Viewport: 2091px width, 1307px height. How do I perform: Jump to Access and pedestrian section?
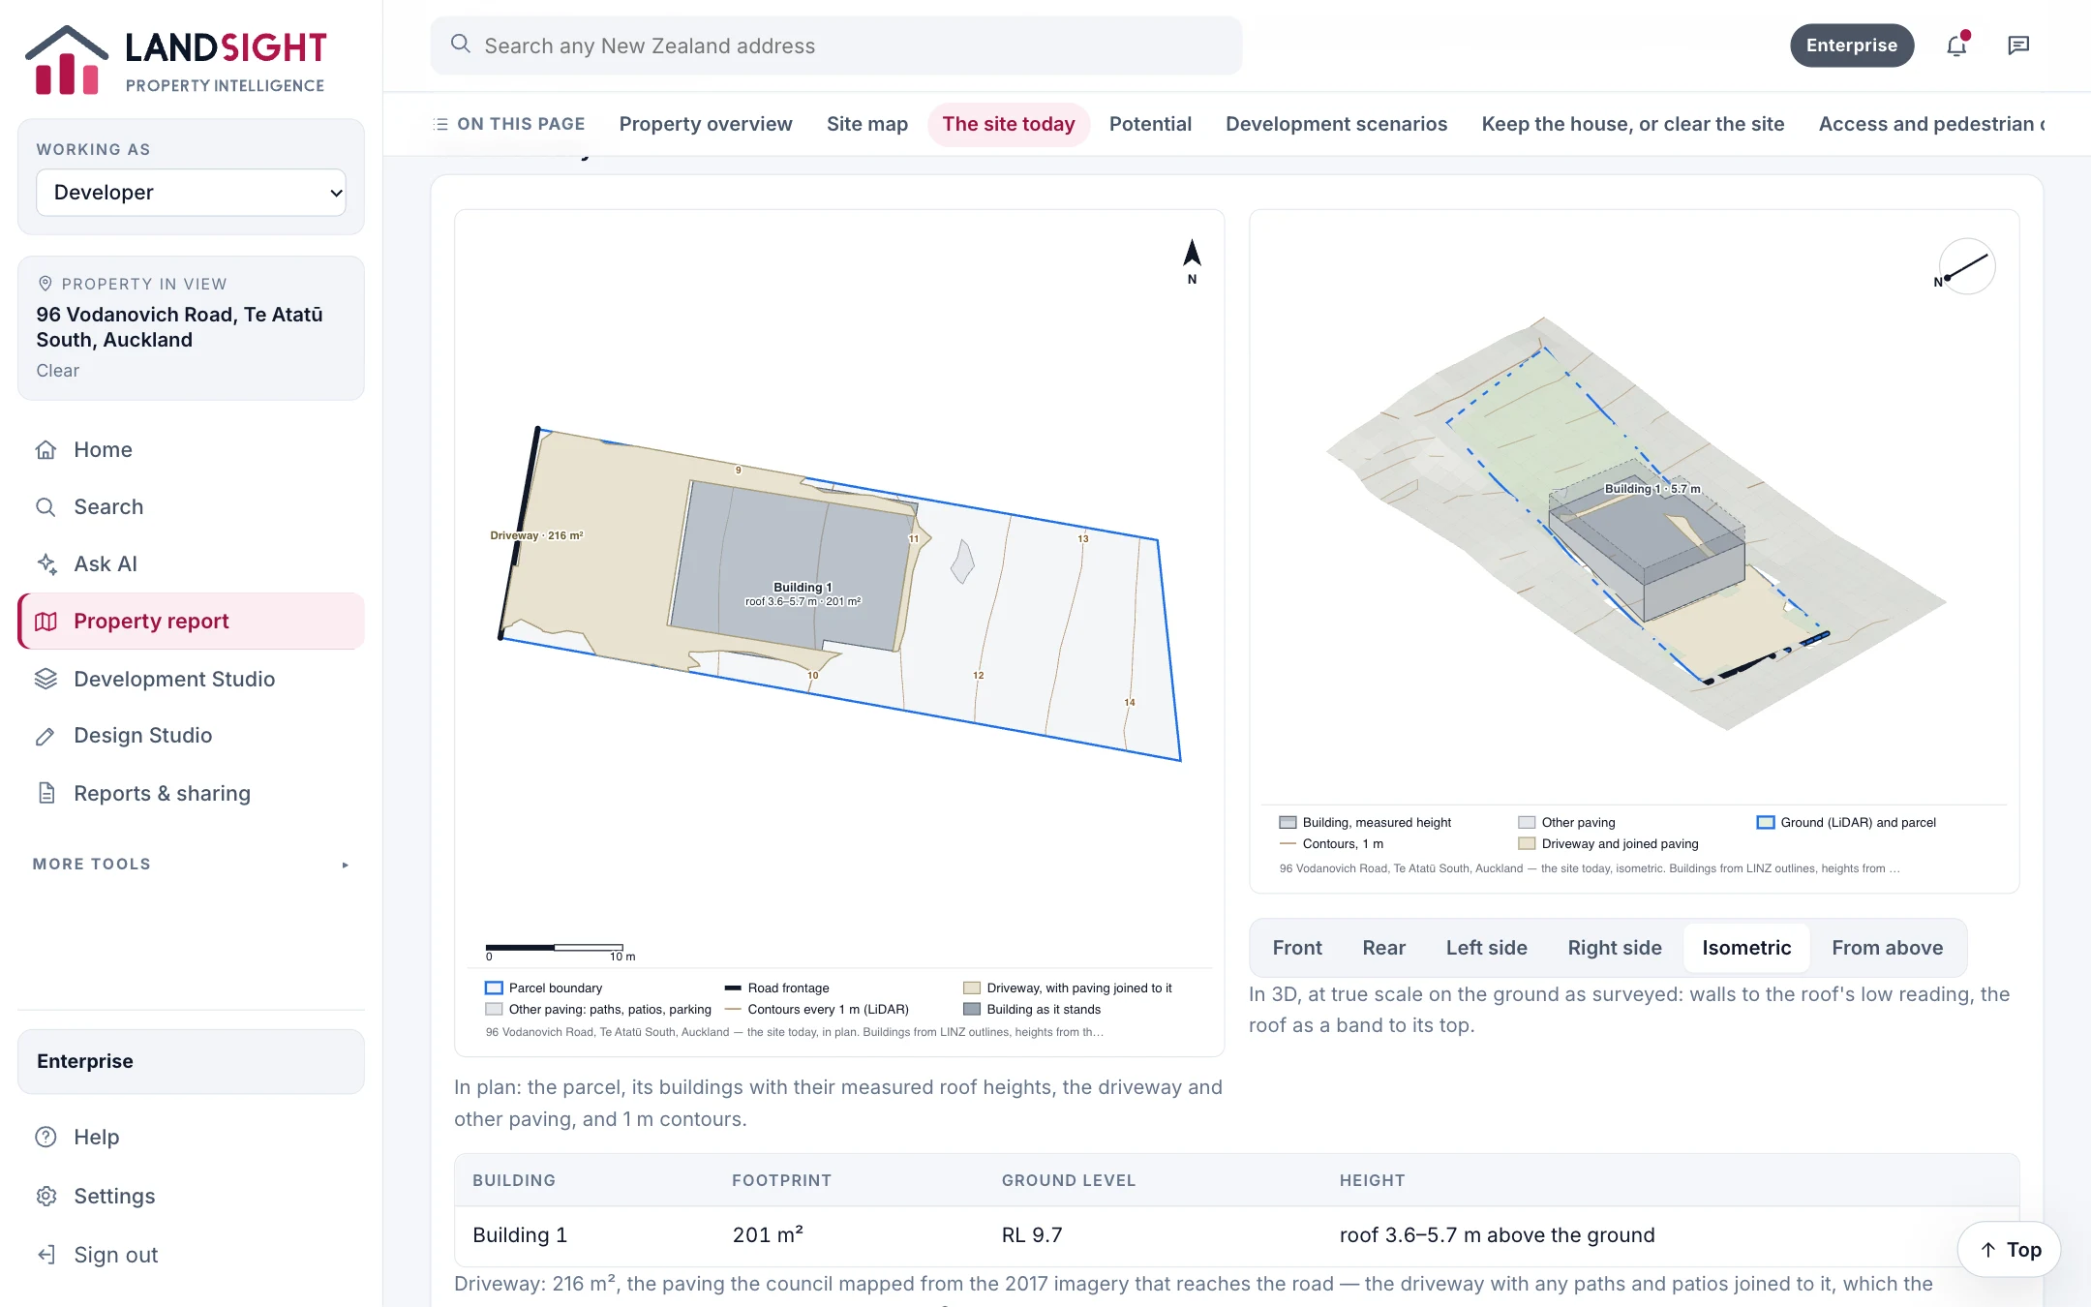(x=1930, y=124)
